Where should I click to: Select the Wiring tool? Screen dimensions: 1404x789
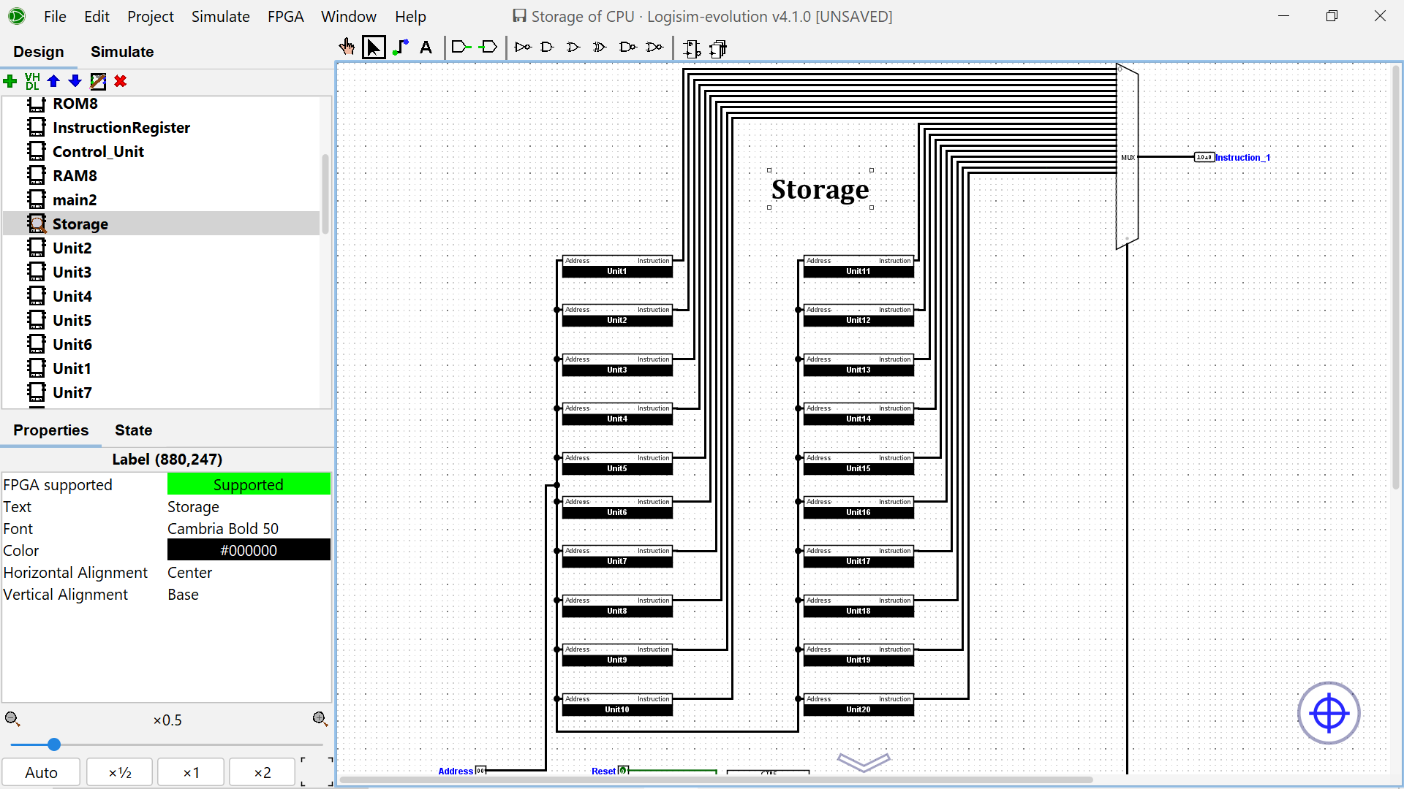tap(400, 47)
